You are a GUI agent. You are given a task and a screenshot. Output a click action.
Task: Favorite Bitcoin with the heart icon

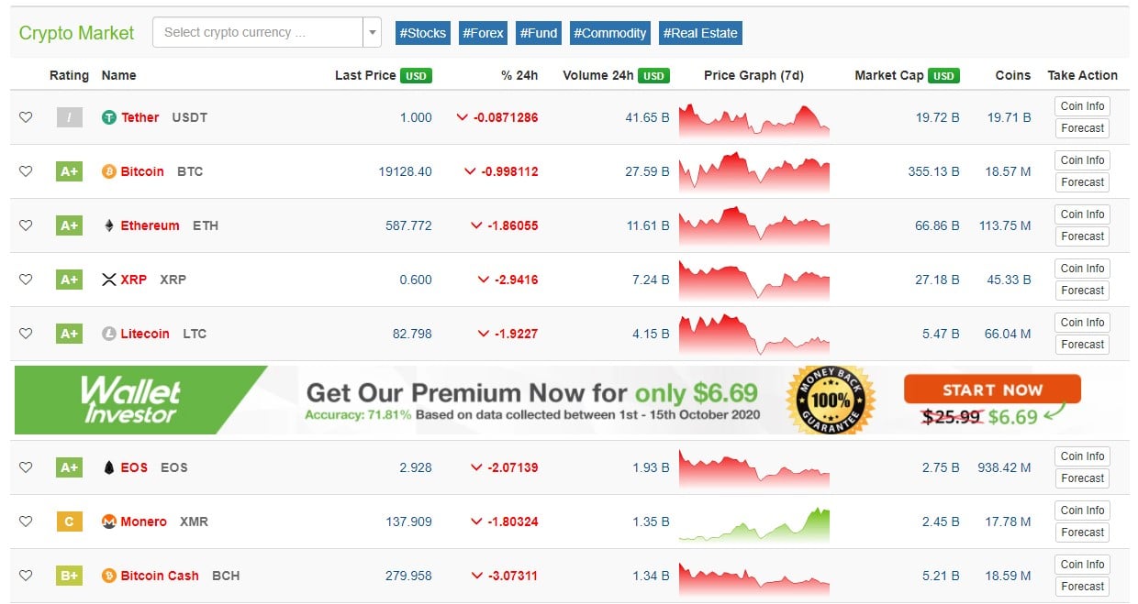pyautogui.click(x=26, y=171)
